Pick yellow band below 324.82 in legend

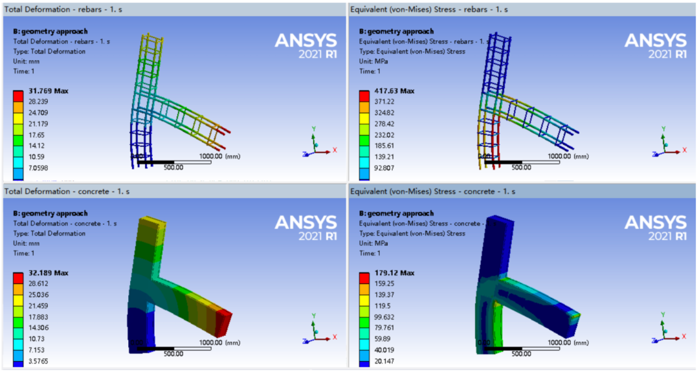click(364, 118)
